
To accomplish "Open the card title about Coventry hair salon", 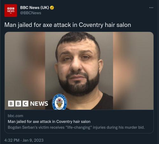I will click(49, 121).
